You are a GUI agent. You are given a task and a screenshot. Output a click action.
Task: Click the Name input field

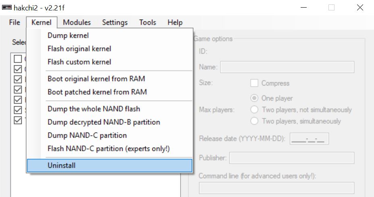[x=287, y=67]
